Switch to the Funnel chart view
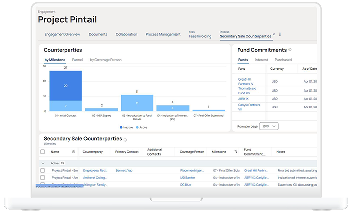Viewport: 352px width, 212px height. (x=77, y=60)
